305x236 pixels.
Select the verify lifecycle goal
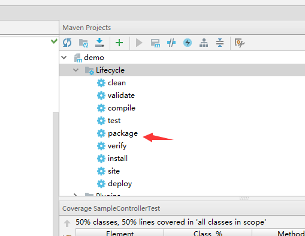117,146
